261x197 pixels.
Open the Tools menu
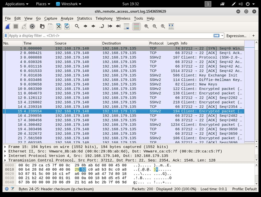(x=138, y=18)
